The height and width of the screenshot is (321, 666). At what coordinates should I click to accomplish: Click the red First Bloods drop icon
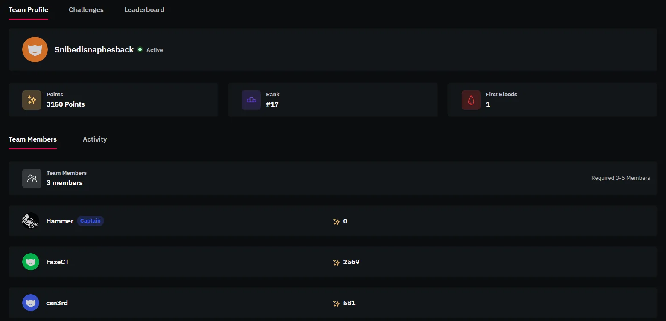pyautogui.click(x=471, y=100)
